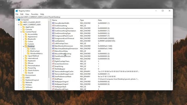Click the Registry Editor app icon in title bar

(17, 11)
